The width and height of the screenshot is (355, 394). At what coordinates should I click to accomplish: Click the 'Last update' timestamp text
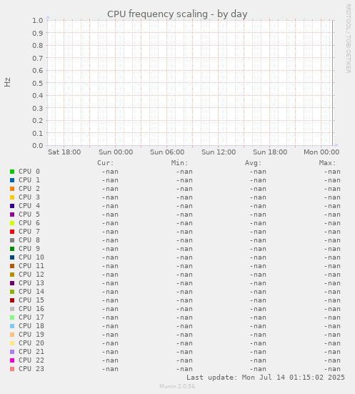pos(266,378)
